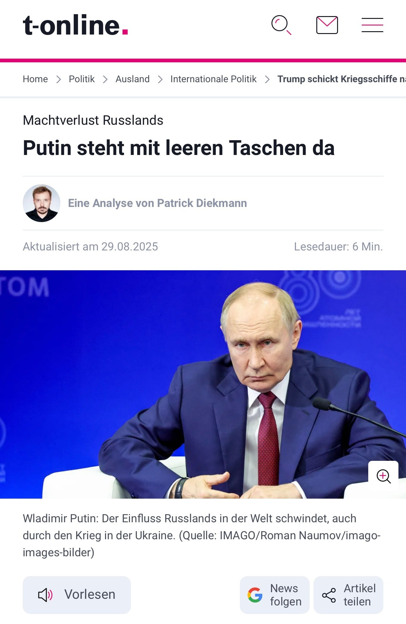Screen dimensions: 406x624
Task: Open the search magnifier icon
Action: point(281,25)
